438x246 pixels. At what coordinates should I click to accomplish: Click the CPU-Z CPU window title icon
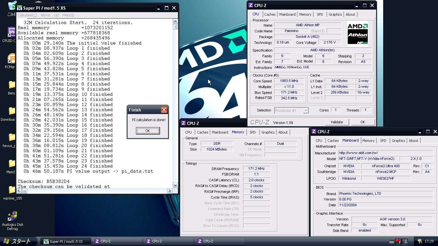click(251, 5)
